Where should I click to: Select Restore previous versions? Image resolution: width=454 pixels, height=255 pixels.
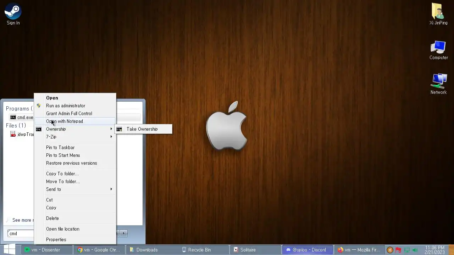75,163
